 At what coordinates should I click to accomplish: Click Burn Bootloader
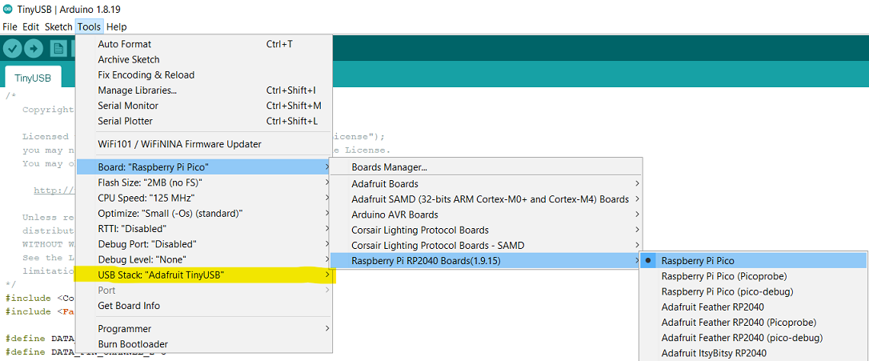(204, 344)
